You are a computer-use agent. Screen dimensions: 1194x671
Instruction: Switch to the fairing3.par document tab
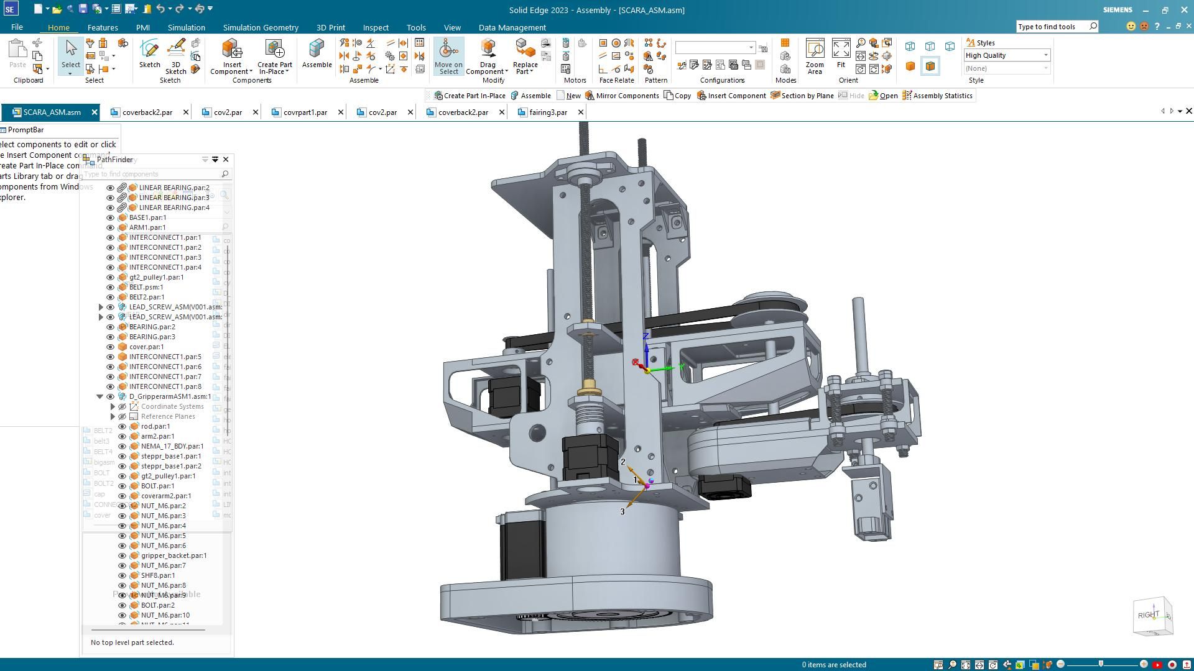click(547, 112)
